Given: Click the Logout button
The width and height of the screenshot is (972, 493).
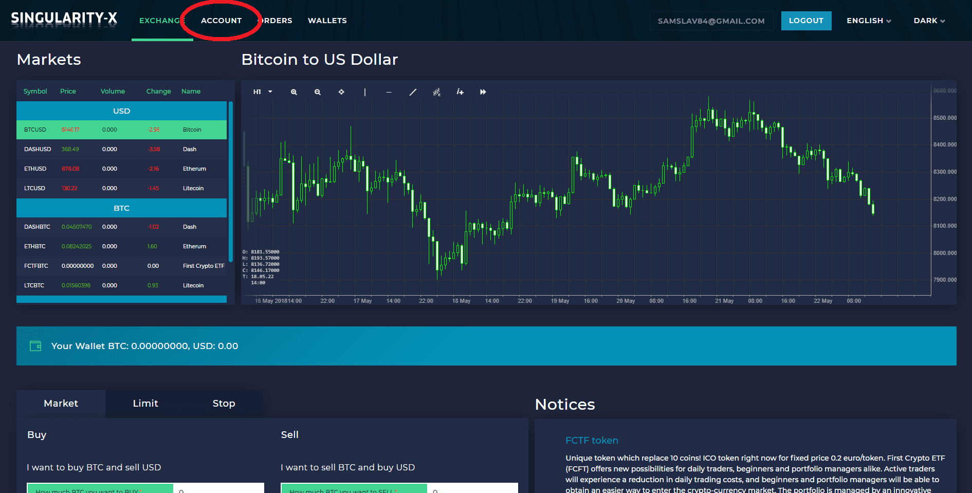Looking at the screenshot, I should (806, 21).
